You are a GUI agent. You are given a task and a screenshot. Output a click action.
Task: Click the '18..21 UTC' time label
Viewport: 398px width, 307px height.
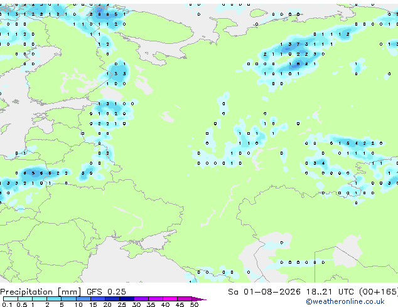coord(330,292)
